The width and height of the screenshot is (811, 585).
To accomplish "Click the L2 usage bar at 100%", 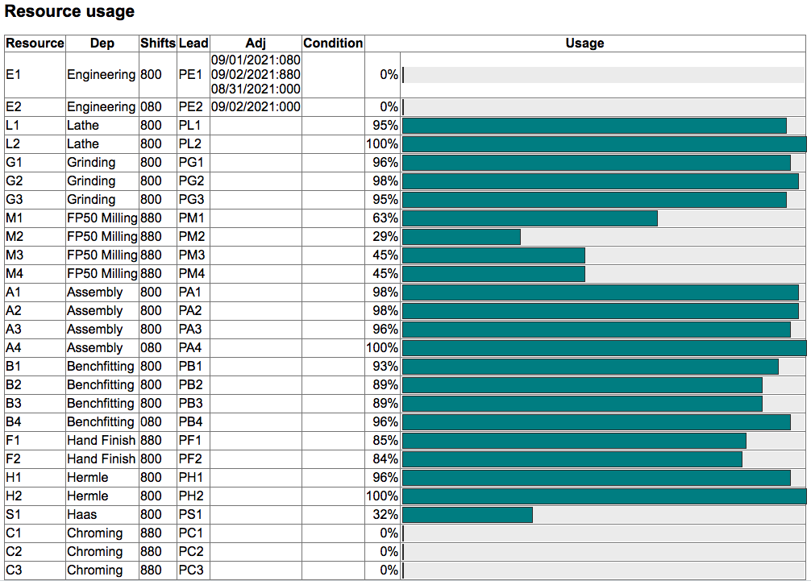I will pyautogui.click(x=604, y=144).
